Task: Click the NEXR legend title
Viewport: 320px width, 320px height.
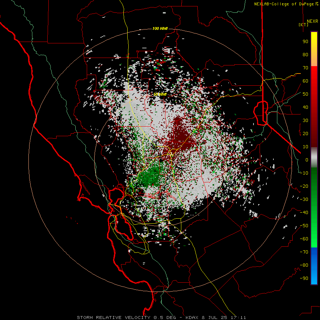Action: click(312, 21)
